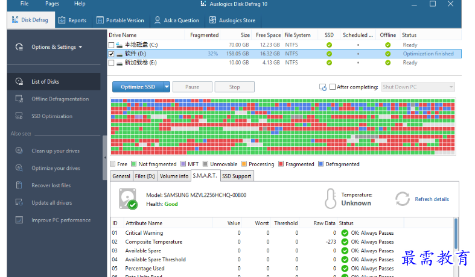Check the box for drive C:

pyautogui.click(x=111, y=45)
